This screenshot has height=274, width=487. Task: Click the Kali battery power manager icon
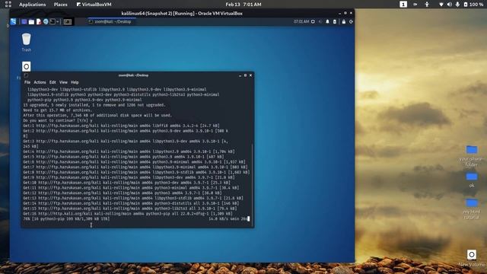(x=335, y=21)
